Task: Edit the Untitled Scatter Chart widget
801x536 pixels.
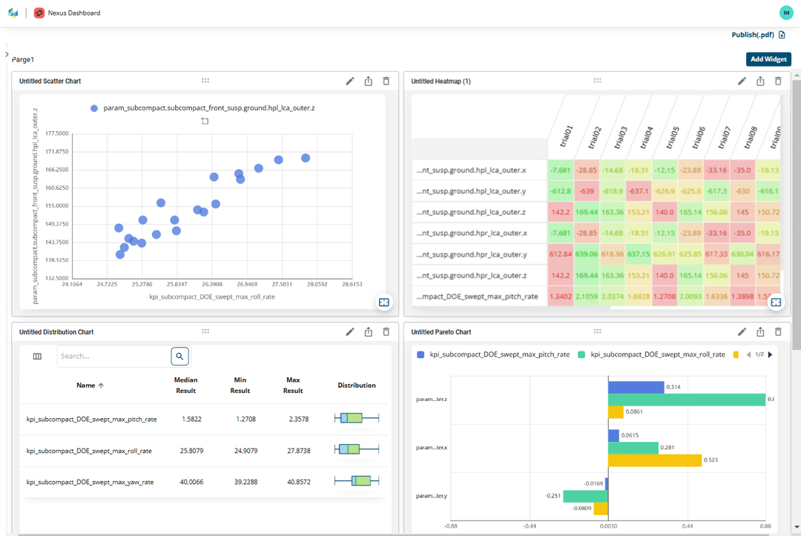Action: coord(350,82)
